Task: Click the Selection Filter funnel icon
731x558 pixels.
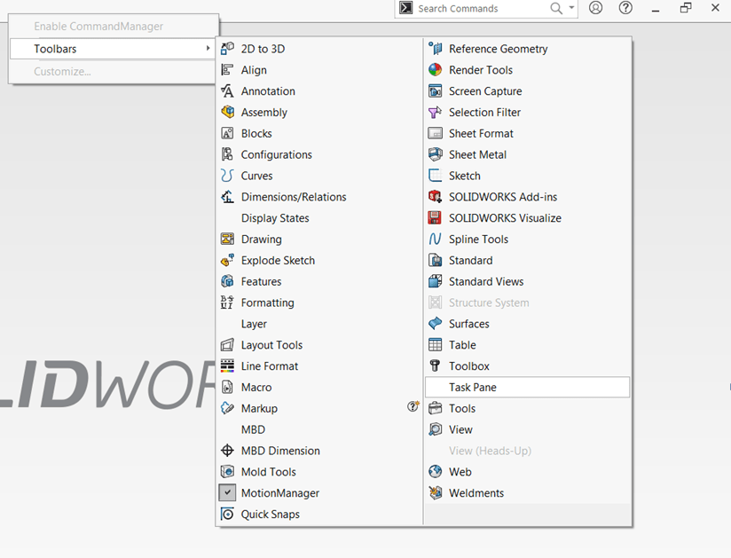Action: coord(435,113)
